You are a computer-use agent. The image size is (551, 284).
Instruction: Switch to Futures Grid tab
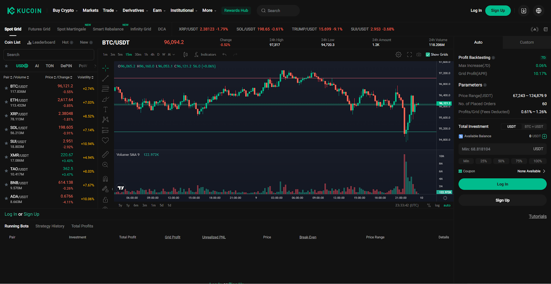pos(39,29)
